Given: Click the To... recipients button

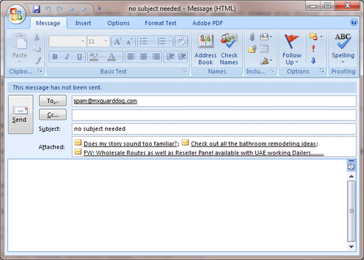Looking at the screenshot, I should coord(52,101).
